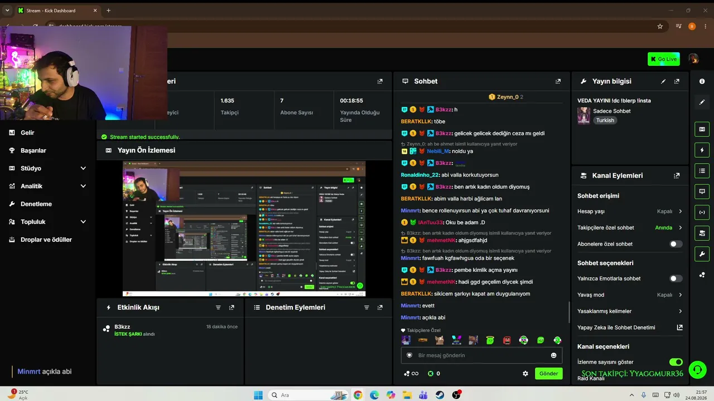This screenshot has height=401, width=714.
Task: Pop out the Denetim Eylemleri panel
Action: 380,307
